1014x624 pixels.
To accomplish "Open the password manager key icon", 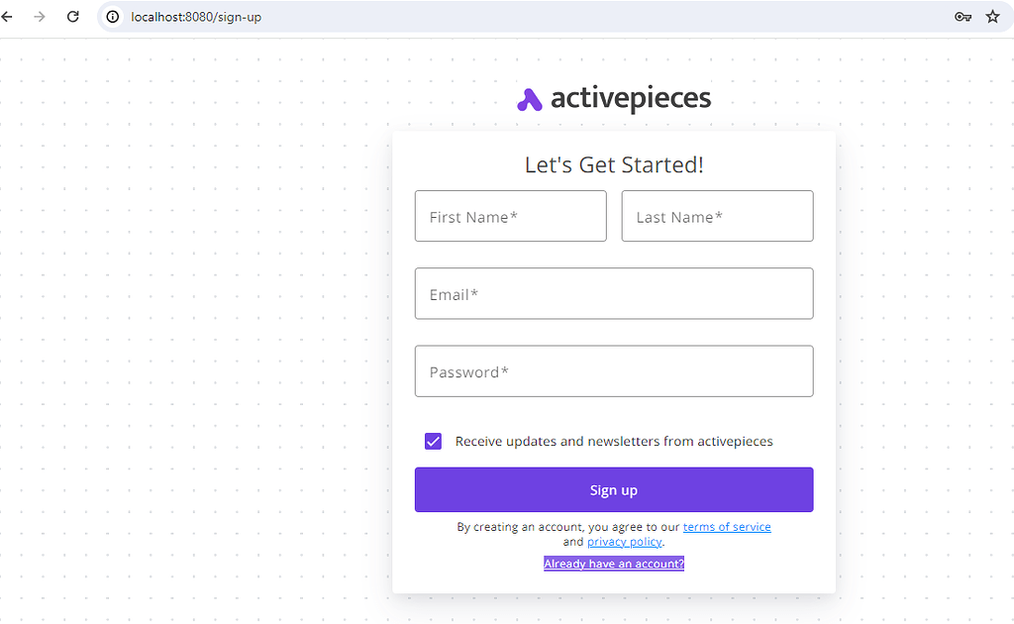I will (x=963, y=16).
